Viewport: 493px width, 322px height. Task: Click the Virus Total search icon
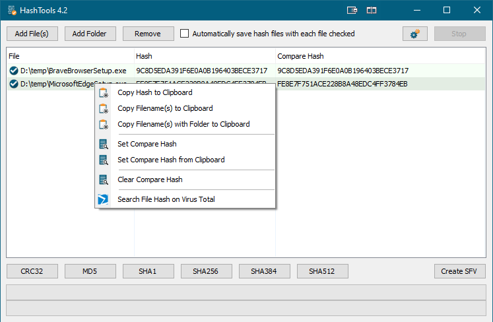(x=103, y=199)
